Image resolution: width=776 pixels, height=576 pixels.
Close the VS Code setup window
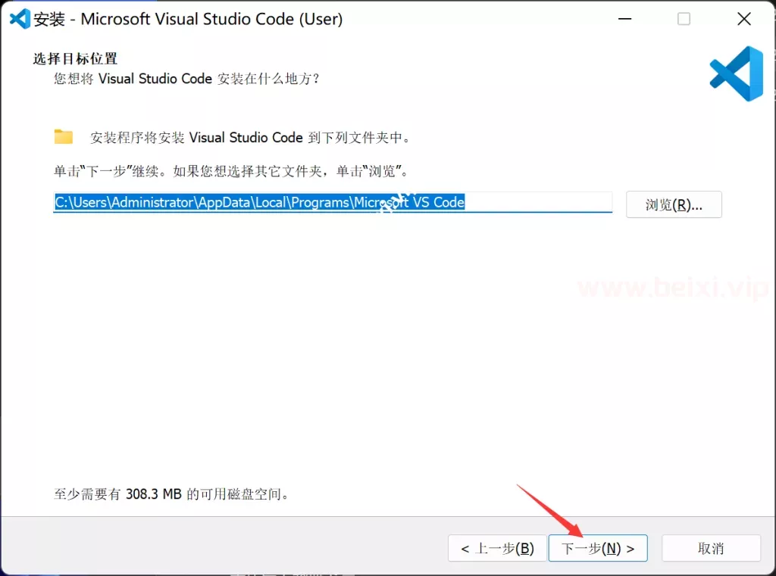pyautogui.click(x=744, y=19)
